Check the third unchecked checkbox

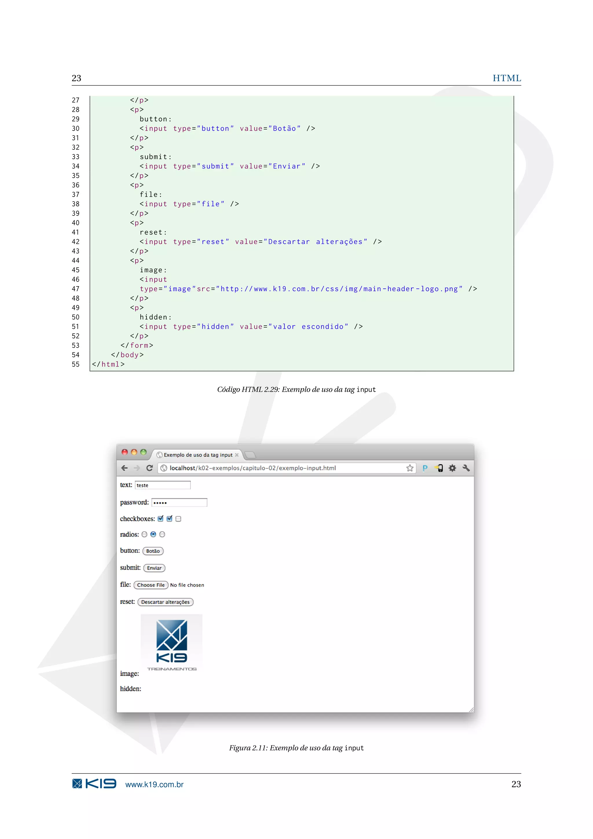tap(178, 519)
